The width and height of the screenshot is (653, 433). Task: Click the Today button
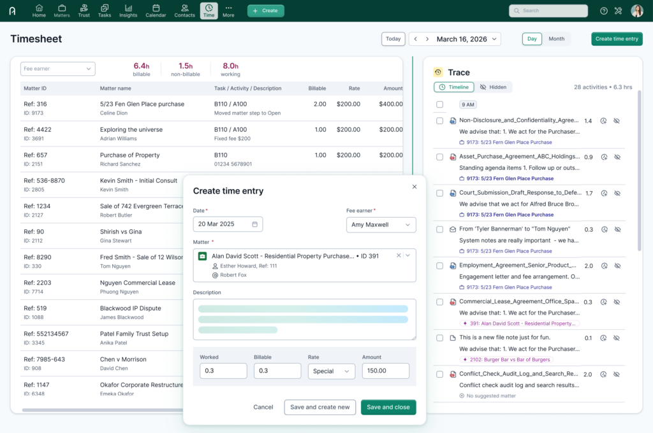coord(393,39)
